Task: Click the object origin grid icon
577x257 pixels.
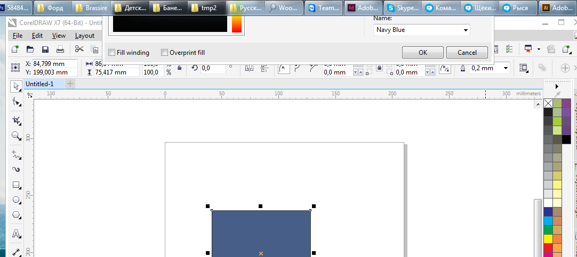Action: coord(15,68)
